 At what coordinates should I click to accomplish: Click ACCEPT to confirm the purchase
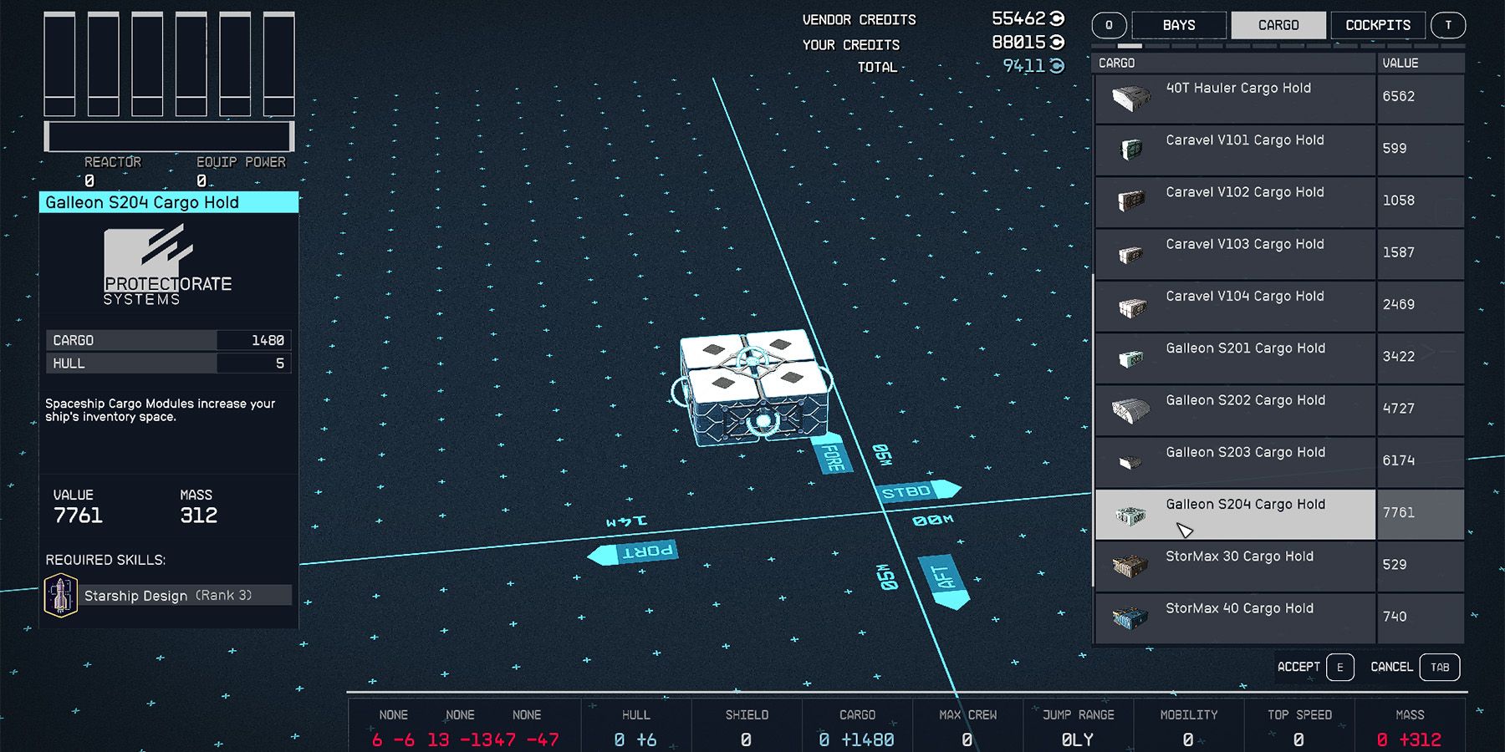point(1297,667)
